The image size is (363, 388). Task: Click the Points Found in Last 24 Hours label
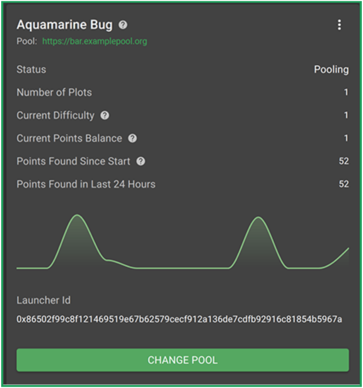coord(86,184)
